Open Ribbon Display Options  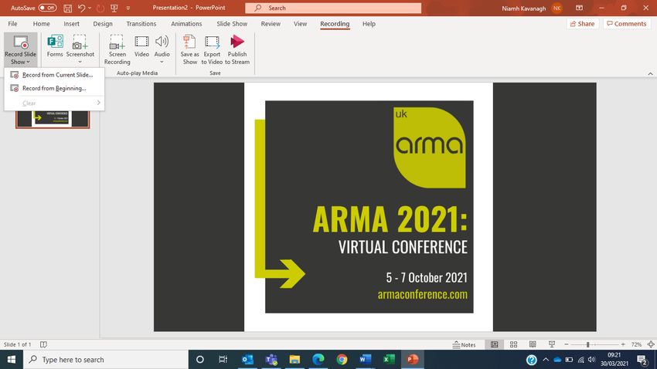580,8
